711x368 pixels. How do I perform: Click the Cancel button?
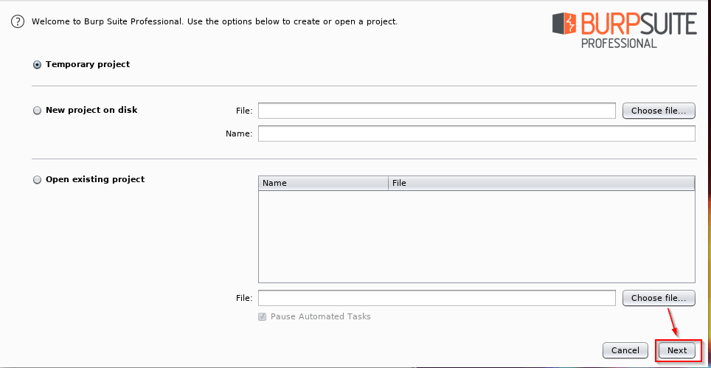coord(625,350)
